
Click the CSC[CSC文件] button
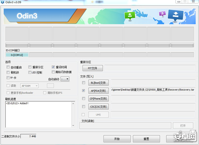pos(98,107)
